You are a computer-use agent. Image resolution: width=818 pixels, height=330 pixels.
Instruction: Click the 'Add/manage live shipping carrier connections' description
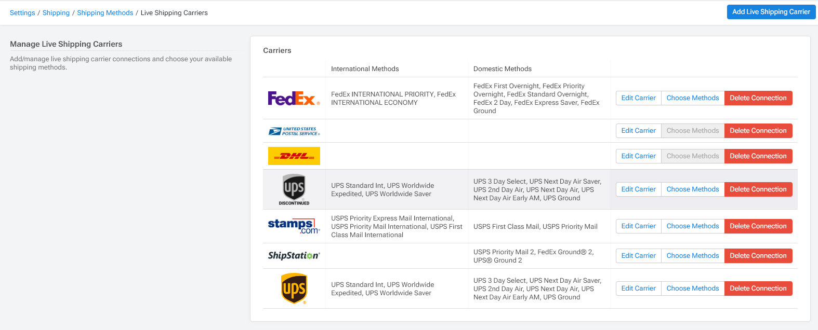point(121,63)
